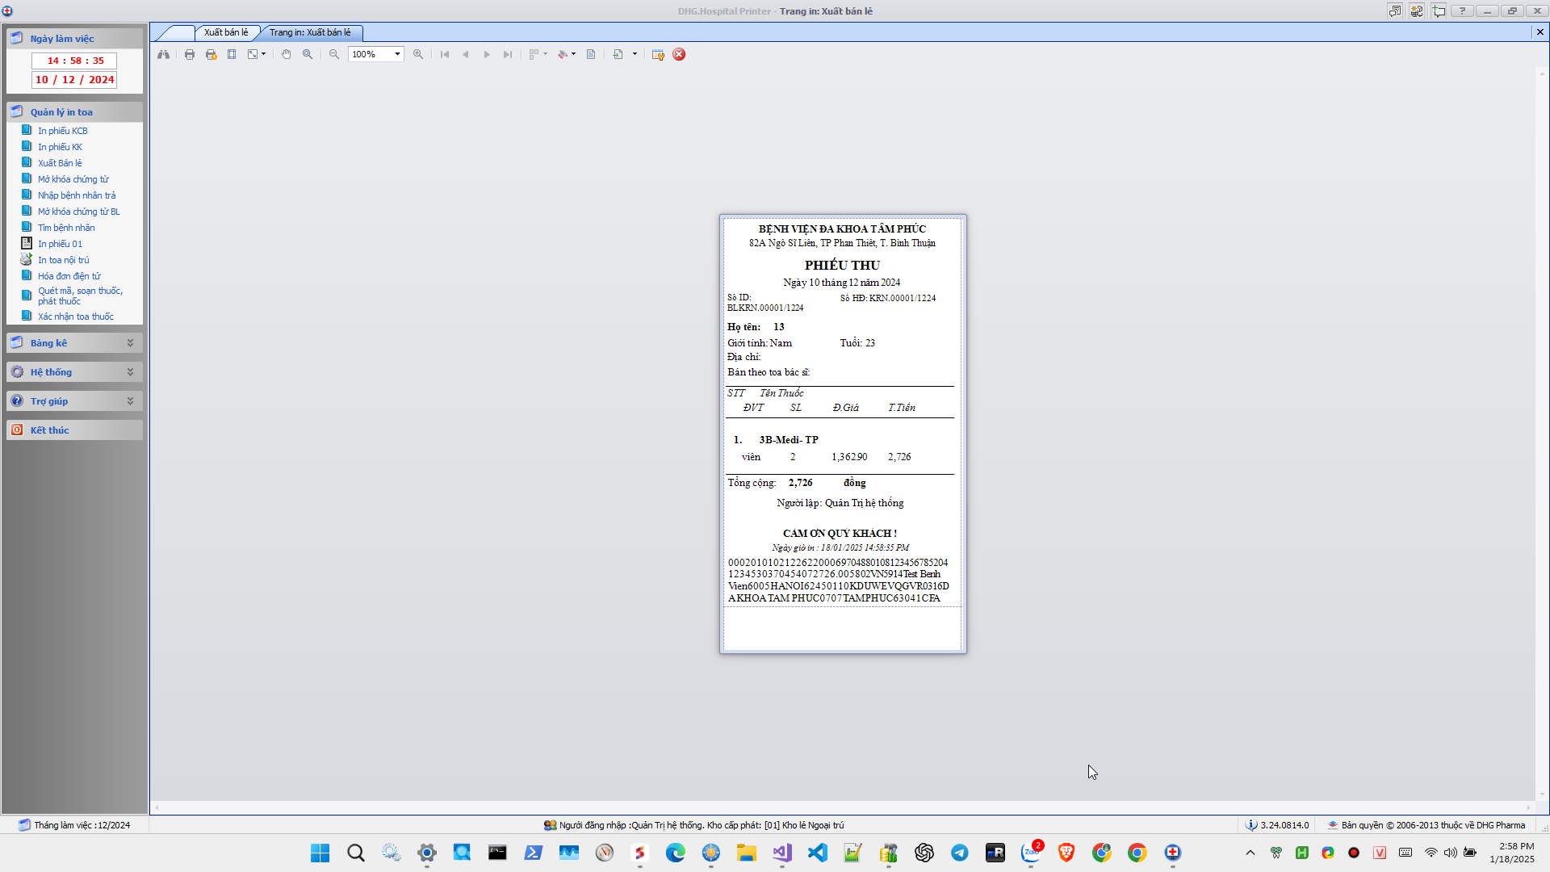
Task: Click the Zoom Out icon
Action: coord(334,54)
